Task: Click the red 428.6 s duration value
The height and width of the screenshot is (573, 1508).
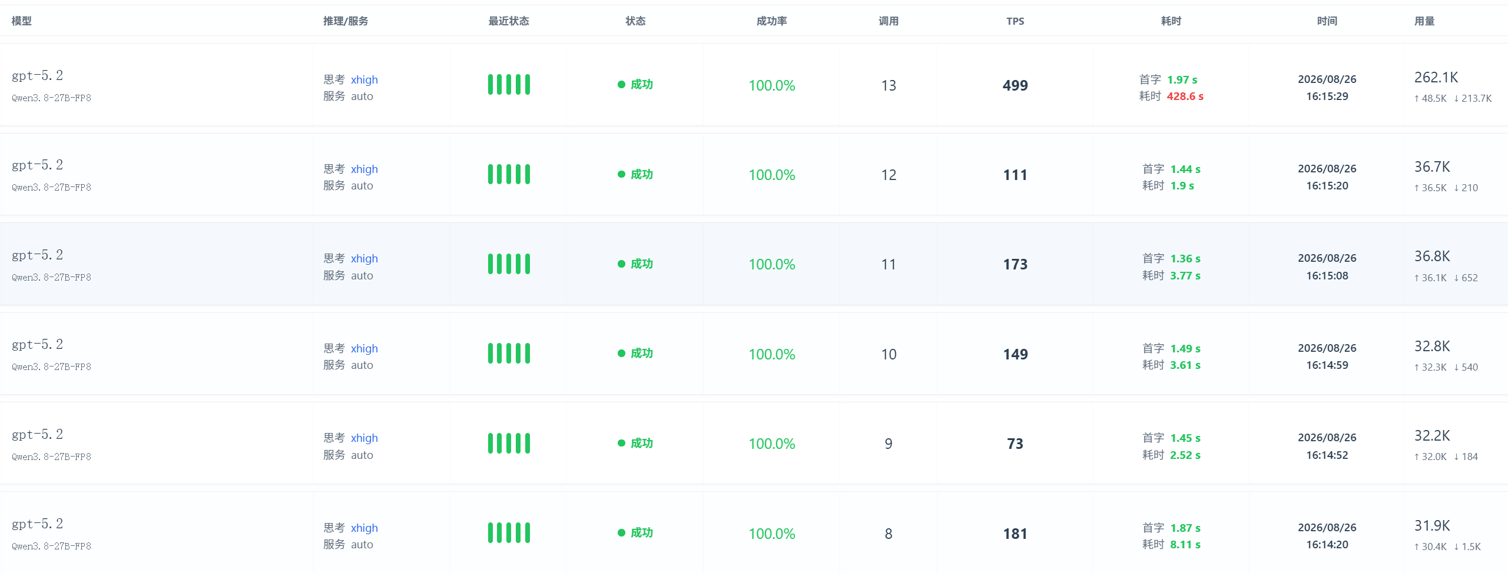Action: click(1185, 96)
